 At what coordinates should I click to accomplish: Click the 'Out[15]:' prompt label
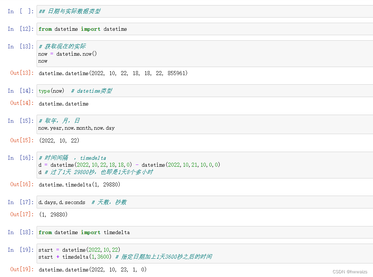pos(22,140)
